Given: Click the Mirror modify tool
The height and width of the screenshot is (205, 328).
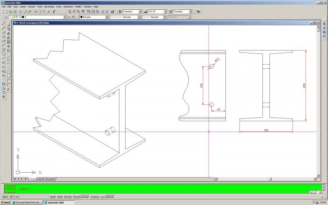Looking at the screenshot, I should tap(8, 33).
